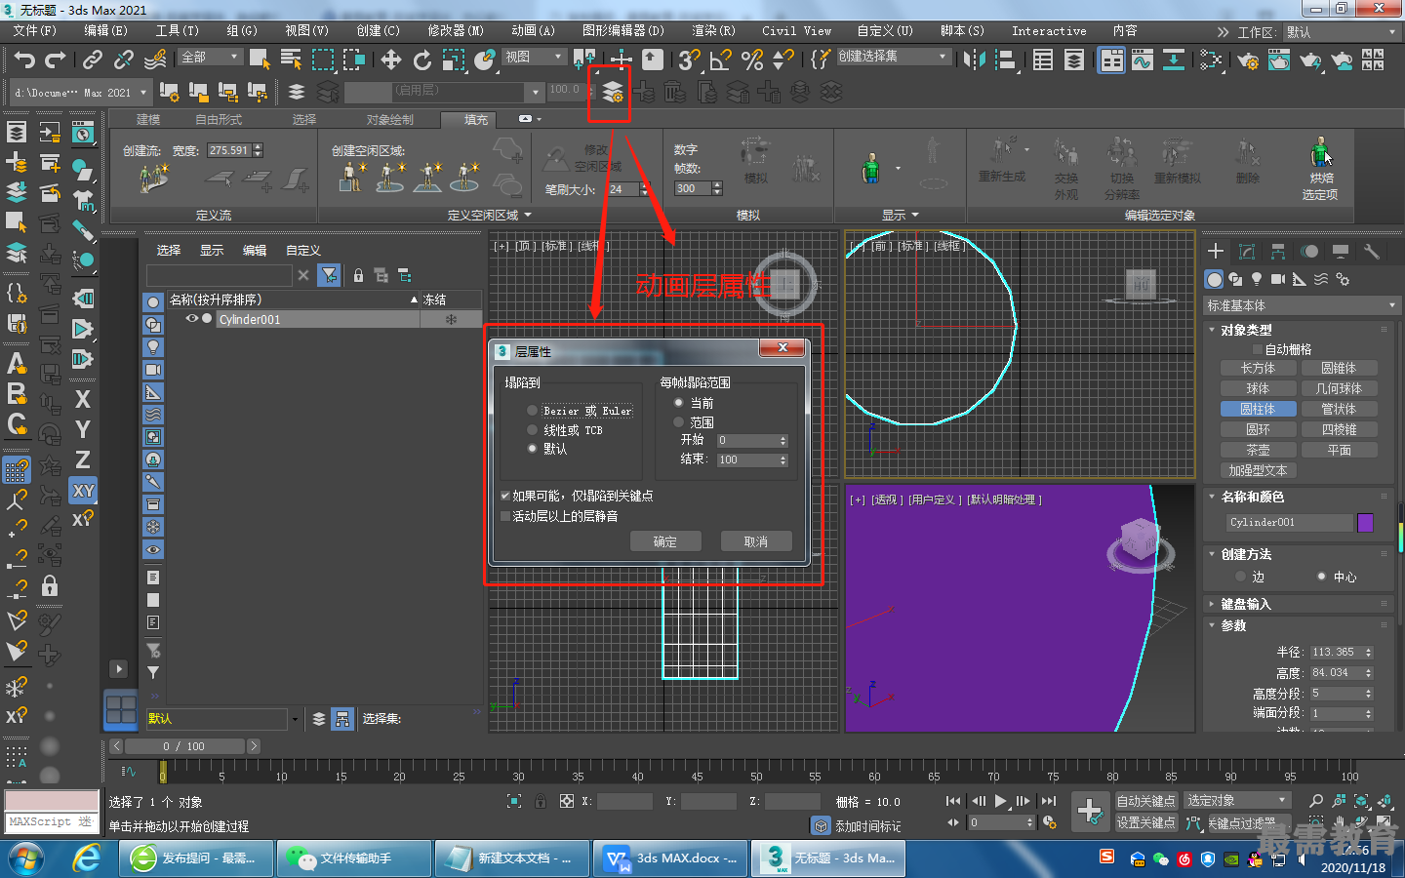Go to the start frame button
This screenshot has width=1405, height=878.
click(x=953, y=801)
